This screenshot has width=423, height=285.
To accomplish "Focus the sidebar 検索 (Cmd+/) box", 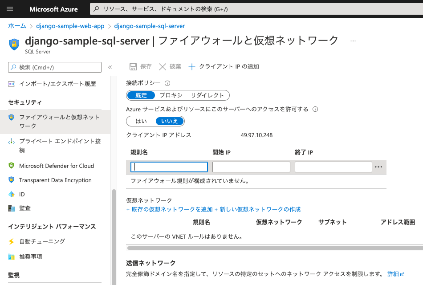I will tap(55, 67).
